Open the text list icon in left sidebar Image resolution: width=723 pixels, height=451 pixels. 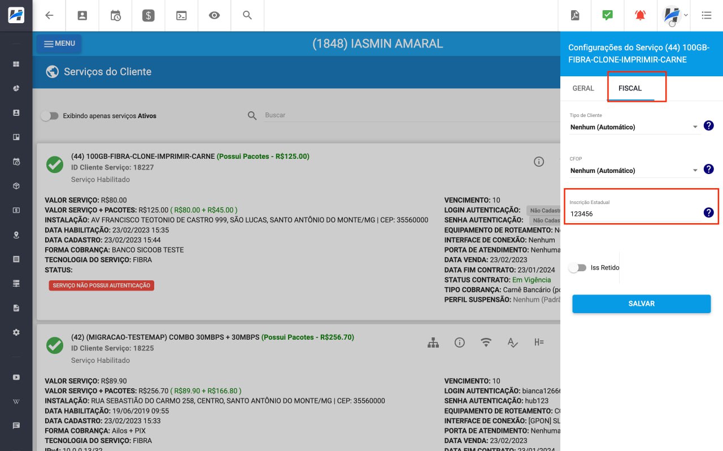pos(16,259)
